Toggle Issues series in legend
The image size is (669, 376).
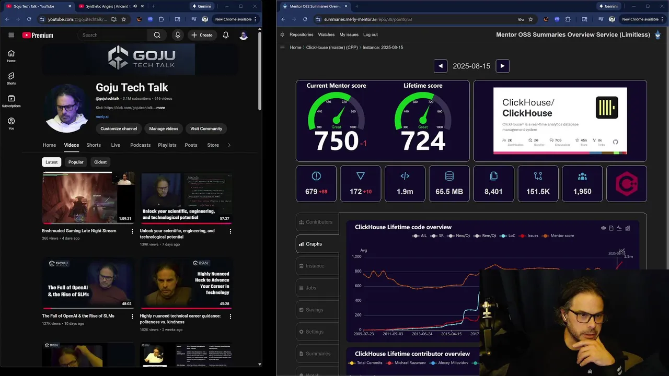[x=528, y=236]
